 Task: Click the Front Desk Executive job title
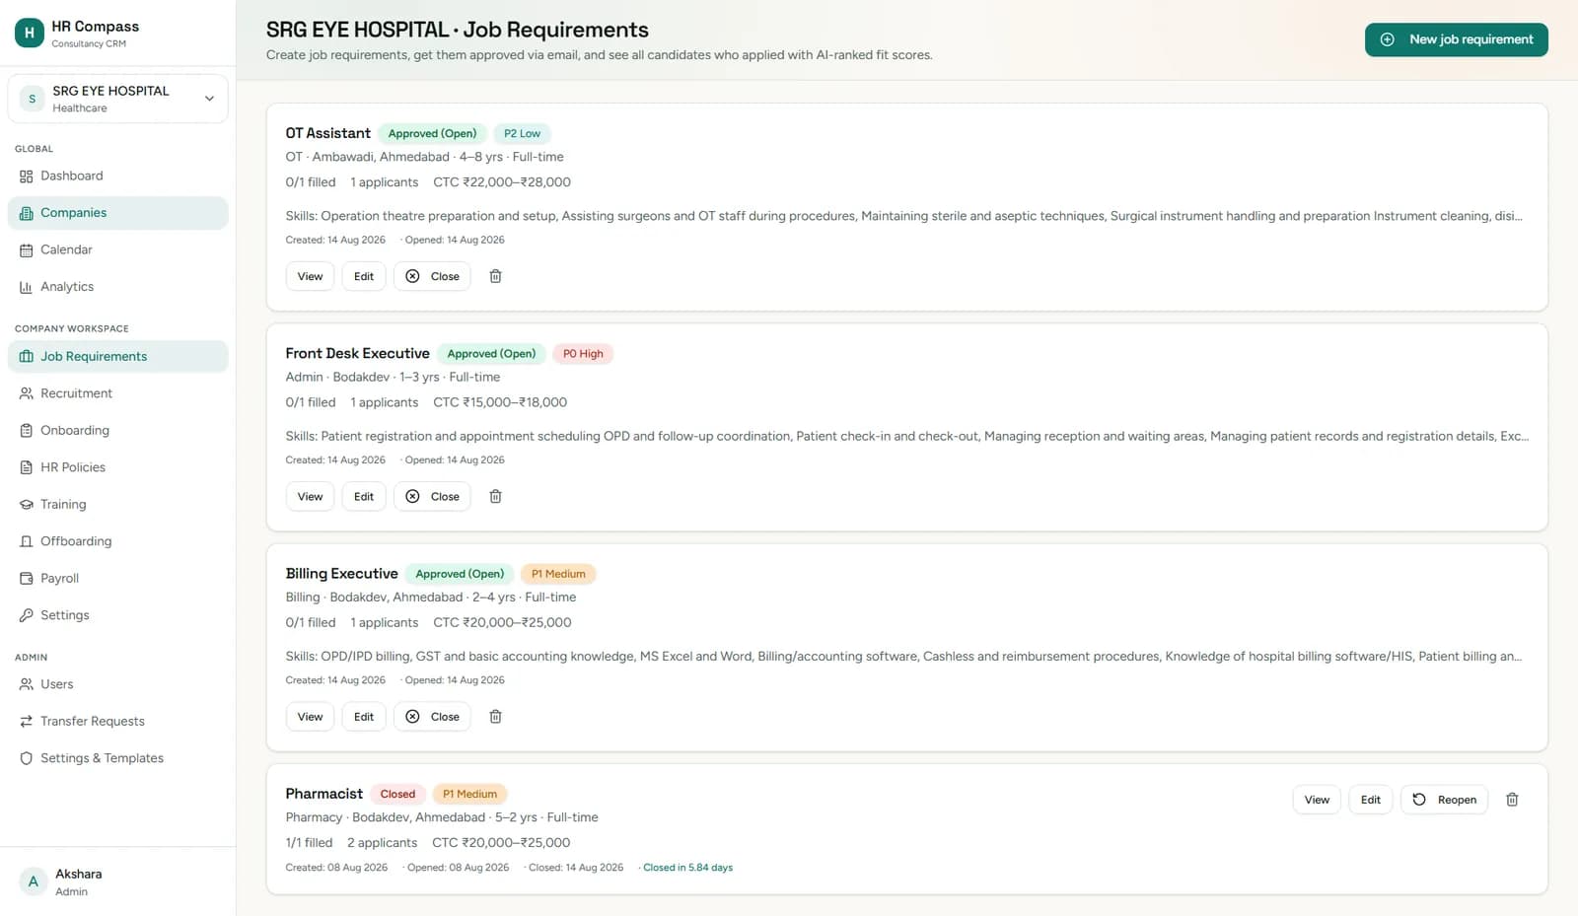click(358, 353)
